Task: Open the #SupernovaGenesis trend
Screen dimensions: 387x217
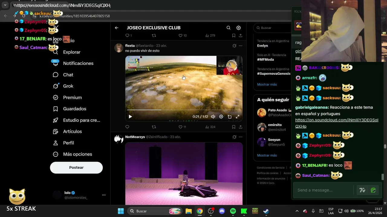Action: tap(274, 74)
